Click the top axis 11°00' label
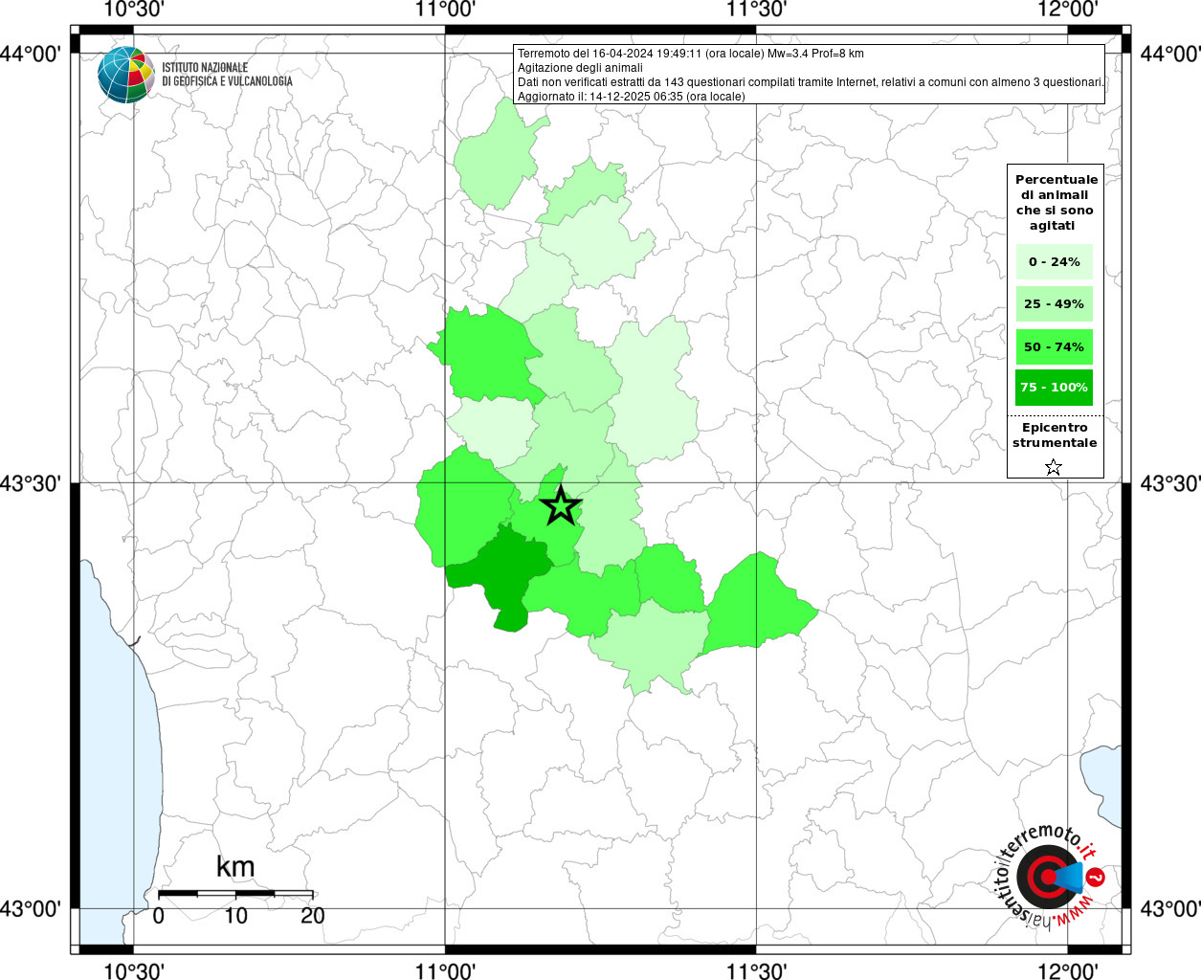Screen dimensions: 1201x980 pyautogui.click(x=445, y=10)
